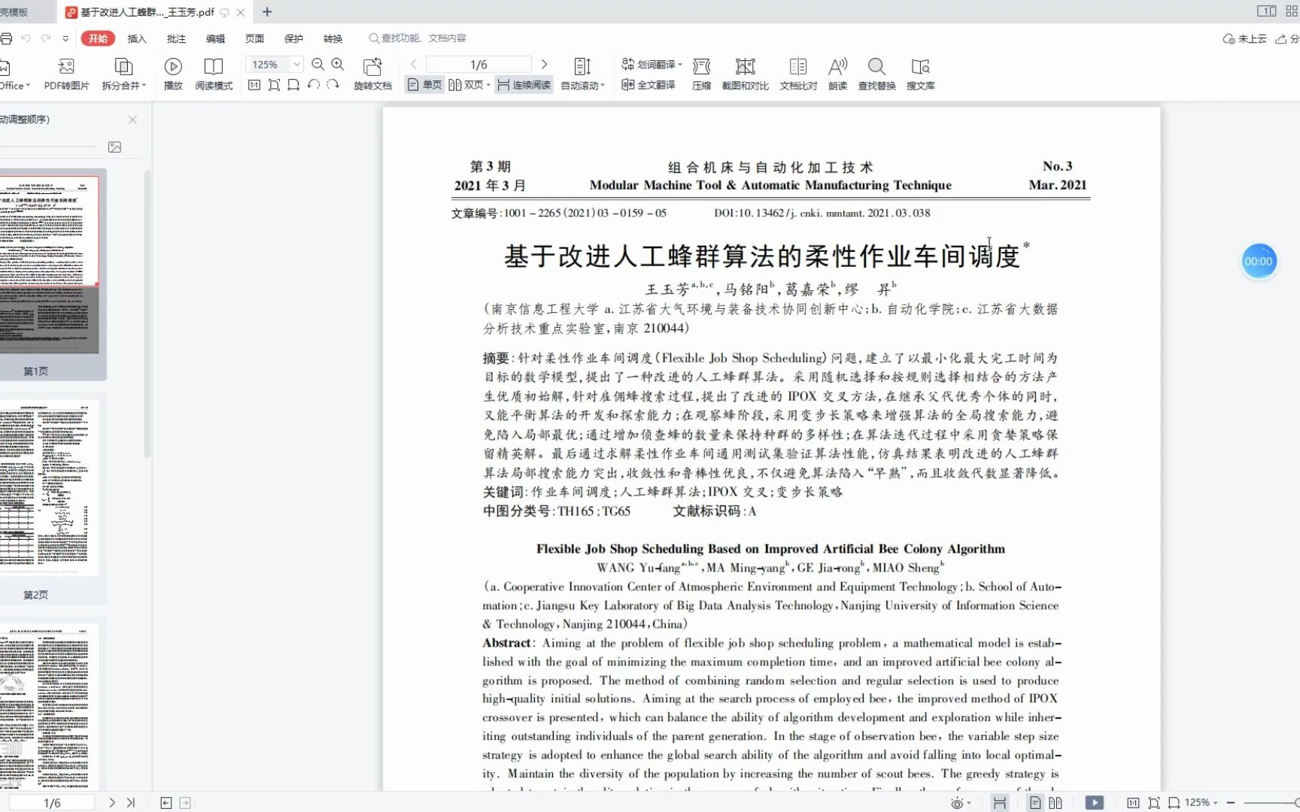
Task: Click the undo arrow in quick access
Action: point(26,38)
